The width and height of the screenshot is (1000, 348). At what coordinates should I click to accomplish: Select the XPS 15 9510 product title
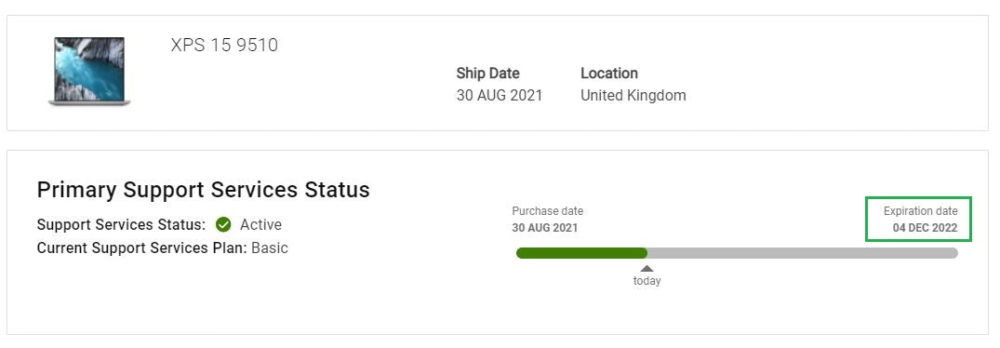224,46
